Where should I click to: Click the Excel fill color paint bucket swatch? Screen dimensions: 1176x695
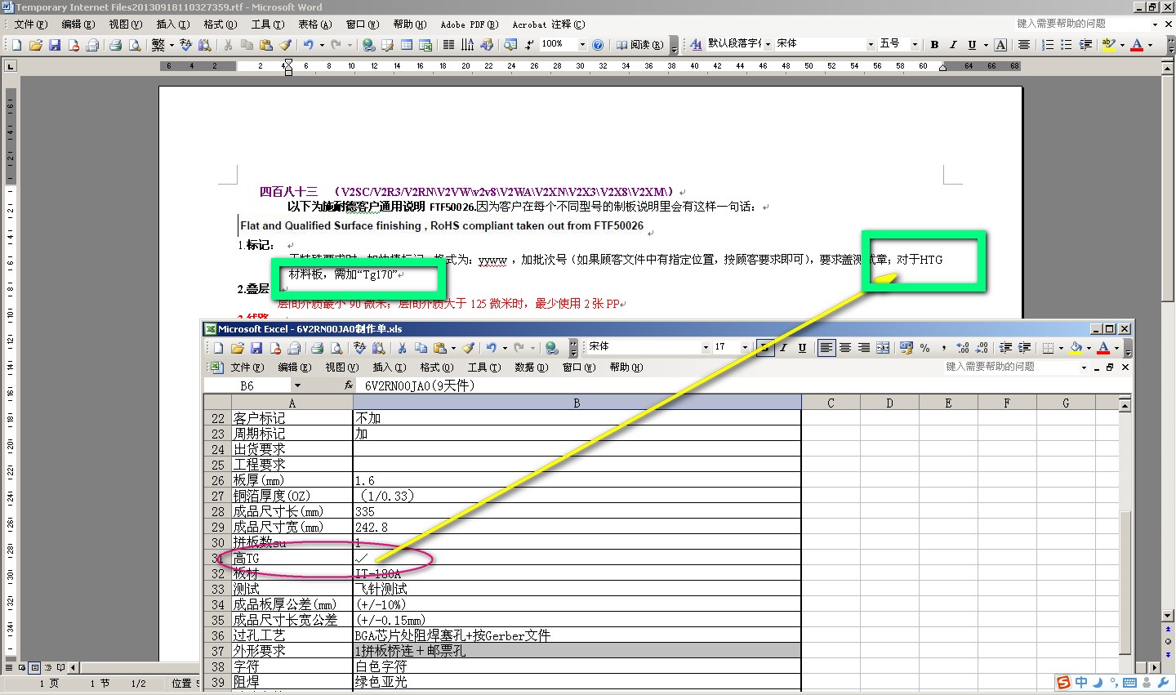pyautogui.click(x=1076, y=348)
